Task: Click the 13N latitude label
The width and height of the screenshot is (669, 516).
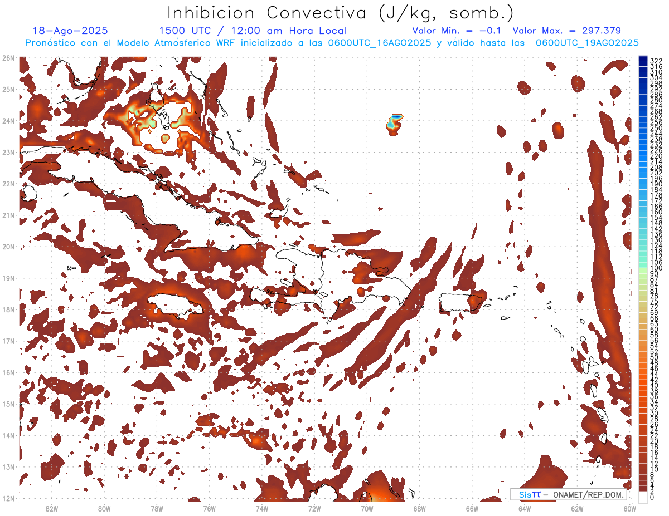Action: 8,466
